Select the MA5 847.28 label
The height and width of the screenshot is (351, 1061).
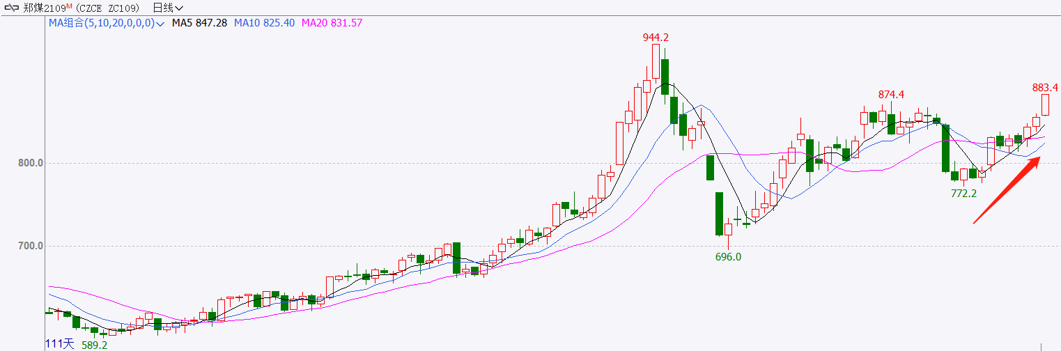click(199, 23)
